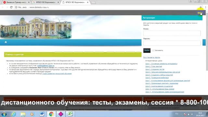Image resolution: width=208 pixels, height=117 pixels.
Task: Click the RU language indicator in the tray
Action: pos(176,114)
